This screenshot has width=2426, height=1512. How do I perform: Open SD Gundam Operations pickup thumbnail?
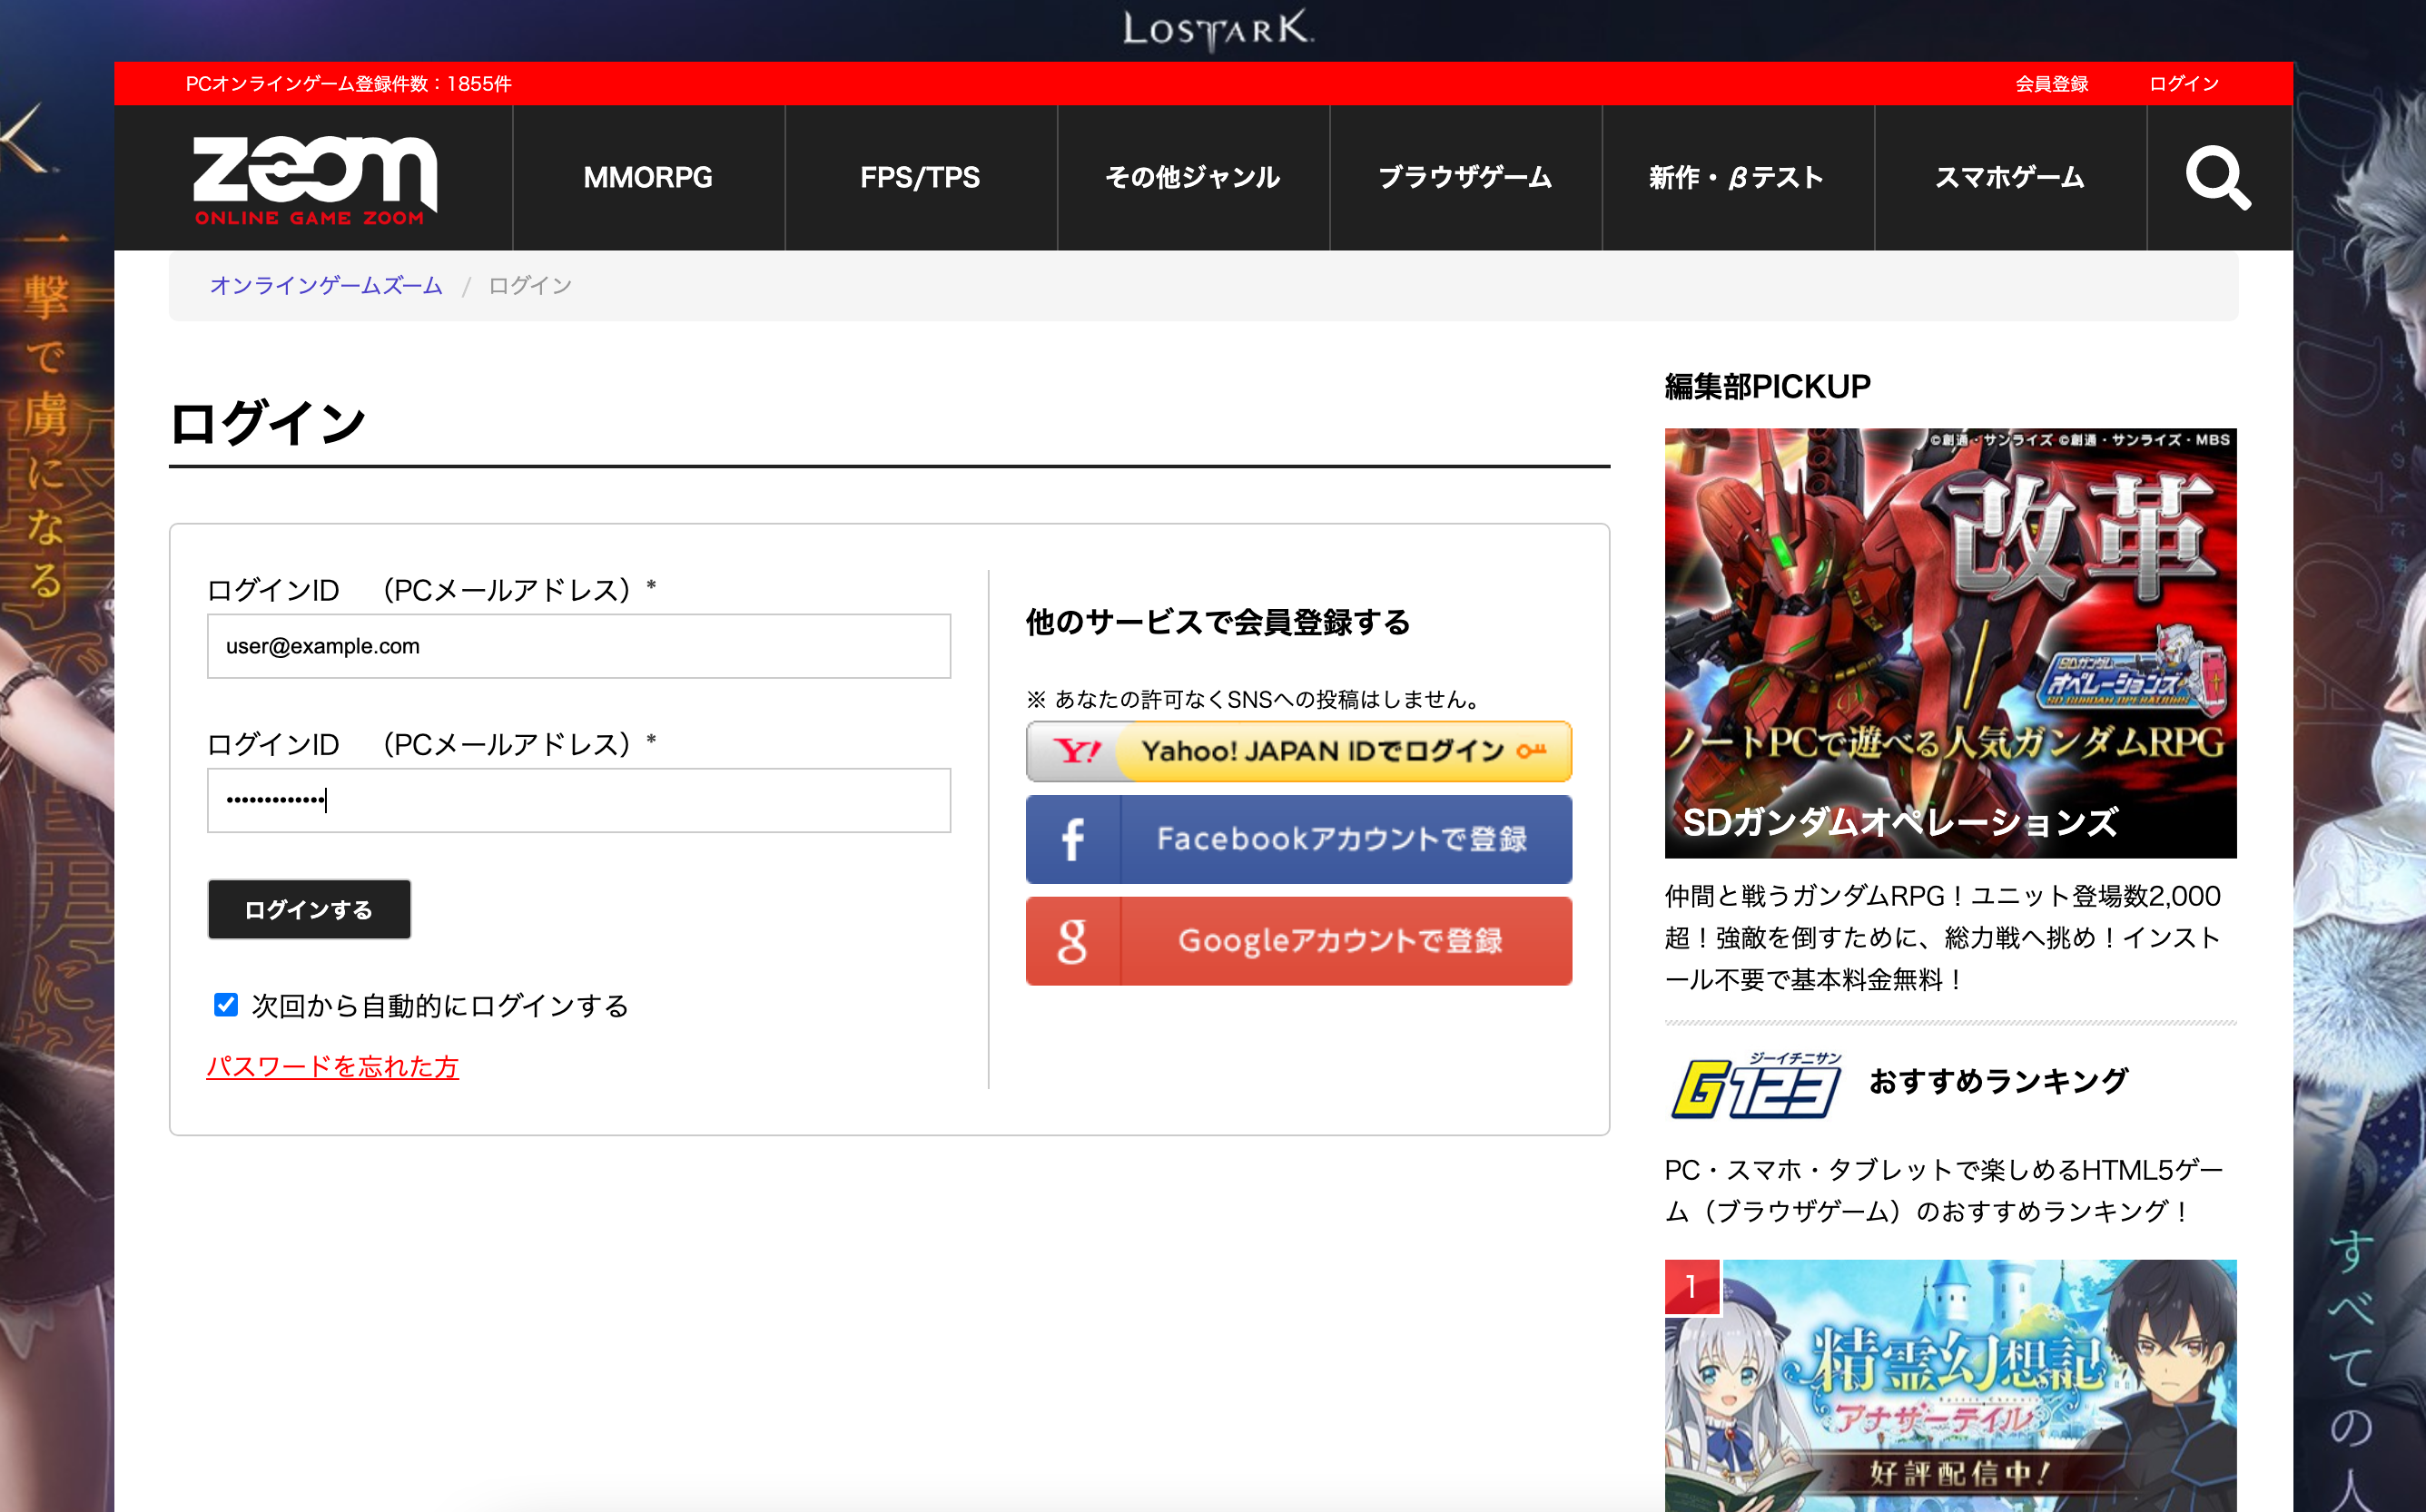point(1950,642)
